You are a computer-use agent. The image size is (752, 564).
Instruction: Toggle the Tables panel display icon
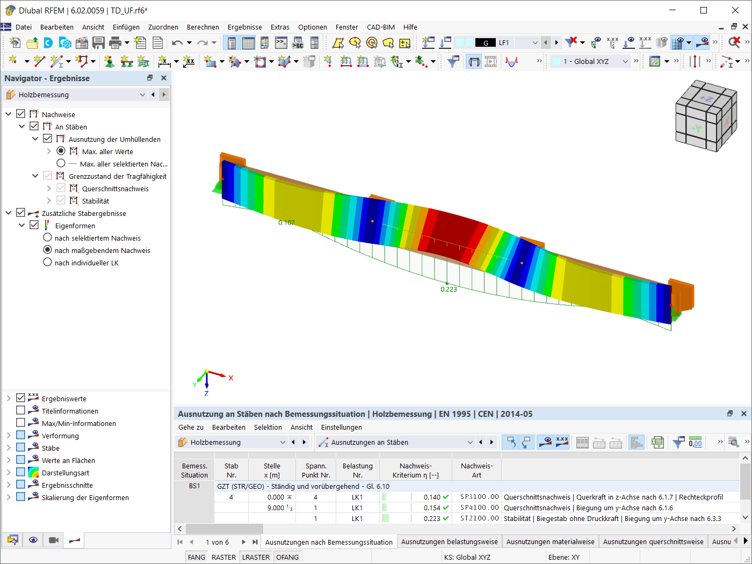(x=248, y=42)
